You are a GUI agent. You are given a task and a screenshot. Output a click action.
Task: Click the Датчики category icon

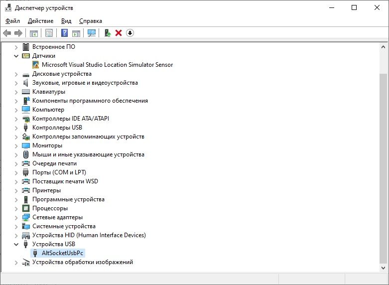pyautogui.click(x=26, y=56)
